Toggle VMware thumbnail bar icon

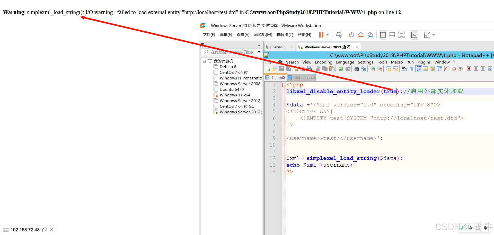point(392,35)
